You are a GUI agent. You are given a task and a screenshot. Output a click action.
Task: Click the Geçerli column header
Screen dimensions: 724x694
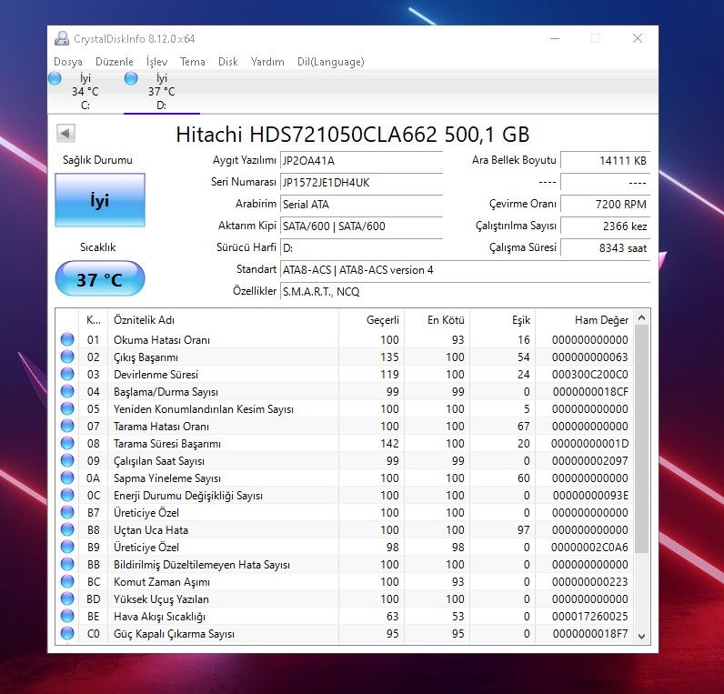371,319
